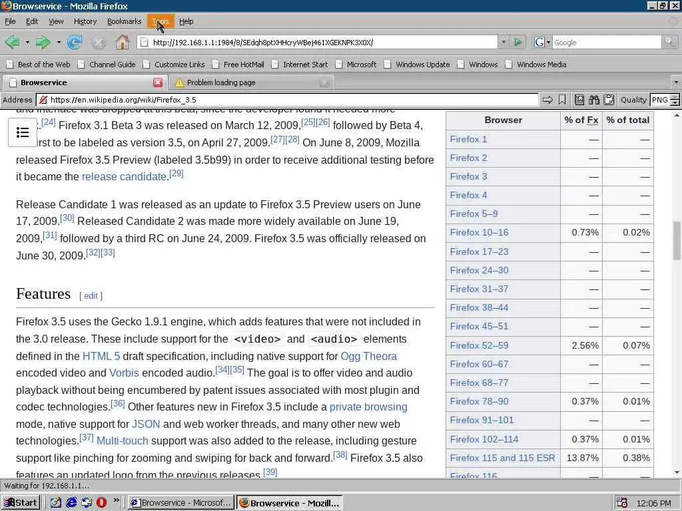This screenshot has width=682, height=511.
Task: Open the Windows Media bookmark
Action: (536, 65)
